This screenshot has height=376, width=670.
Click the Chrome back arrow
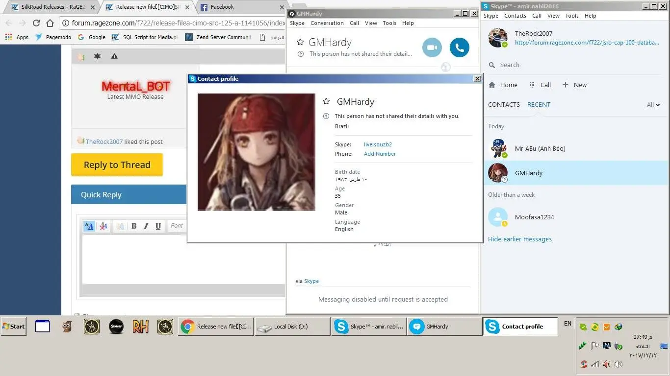point(8,23)
